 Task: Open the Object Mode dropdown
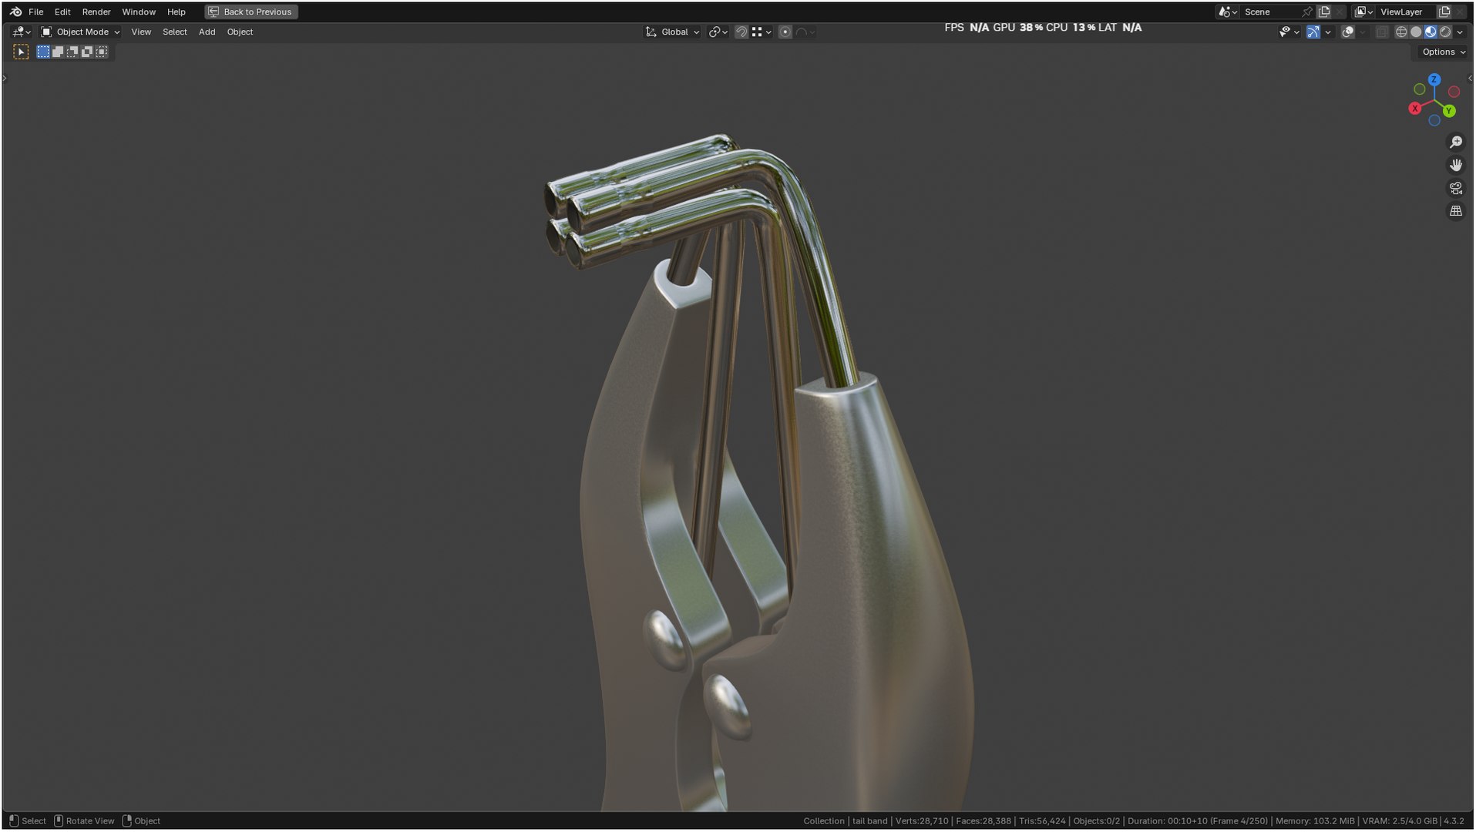[80, 32]
